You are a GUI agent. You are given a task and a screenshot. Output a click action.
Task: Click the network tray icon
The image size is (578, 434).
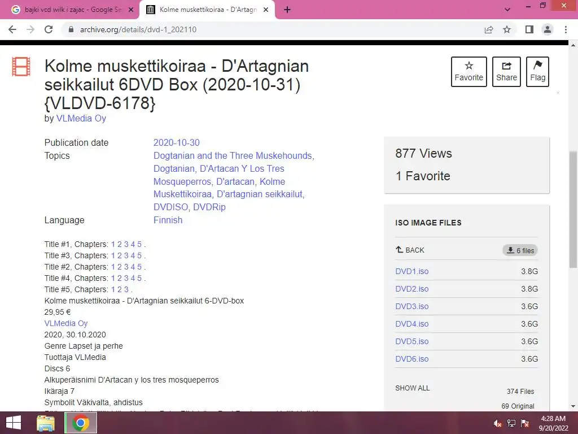coord(511,423)
